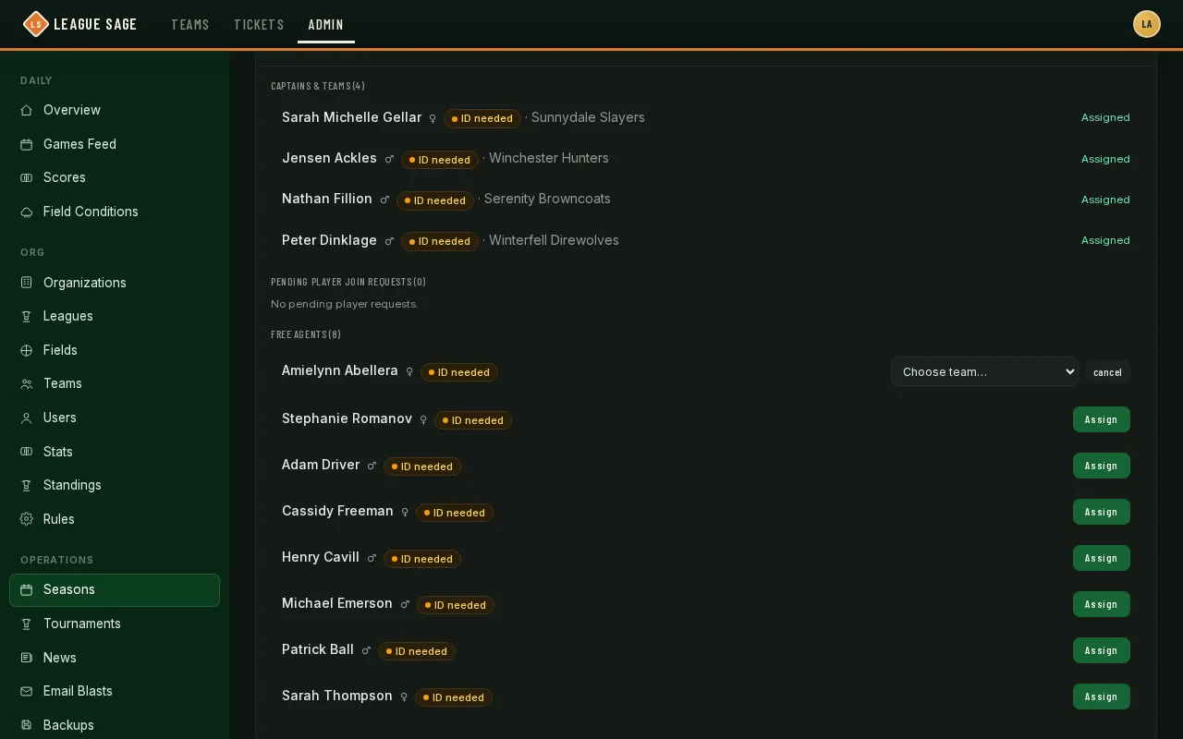Click the Organizations building icon
1183x739 pixels.
click(27, 283)
